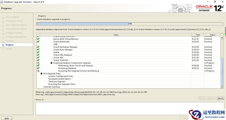Click the steps list scroll down arrow
226x120 pixels.
point(222,87)
